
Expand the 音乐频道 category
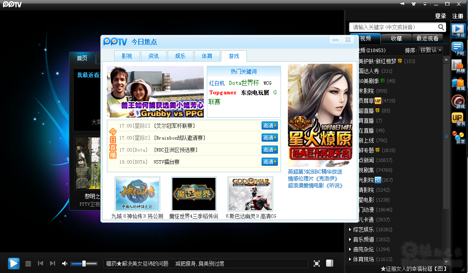(x=363, y=239)
